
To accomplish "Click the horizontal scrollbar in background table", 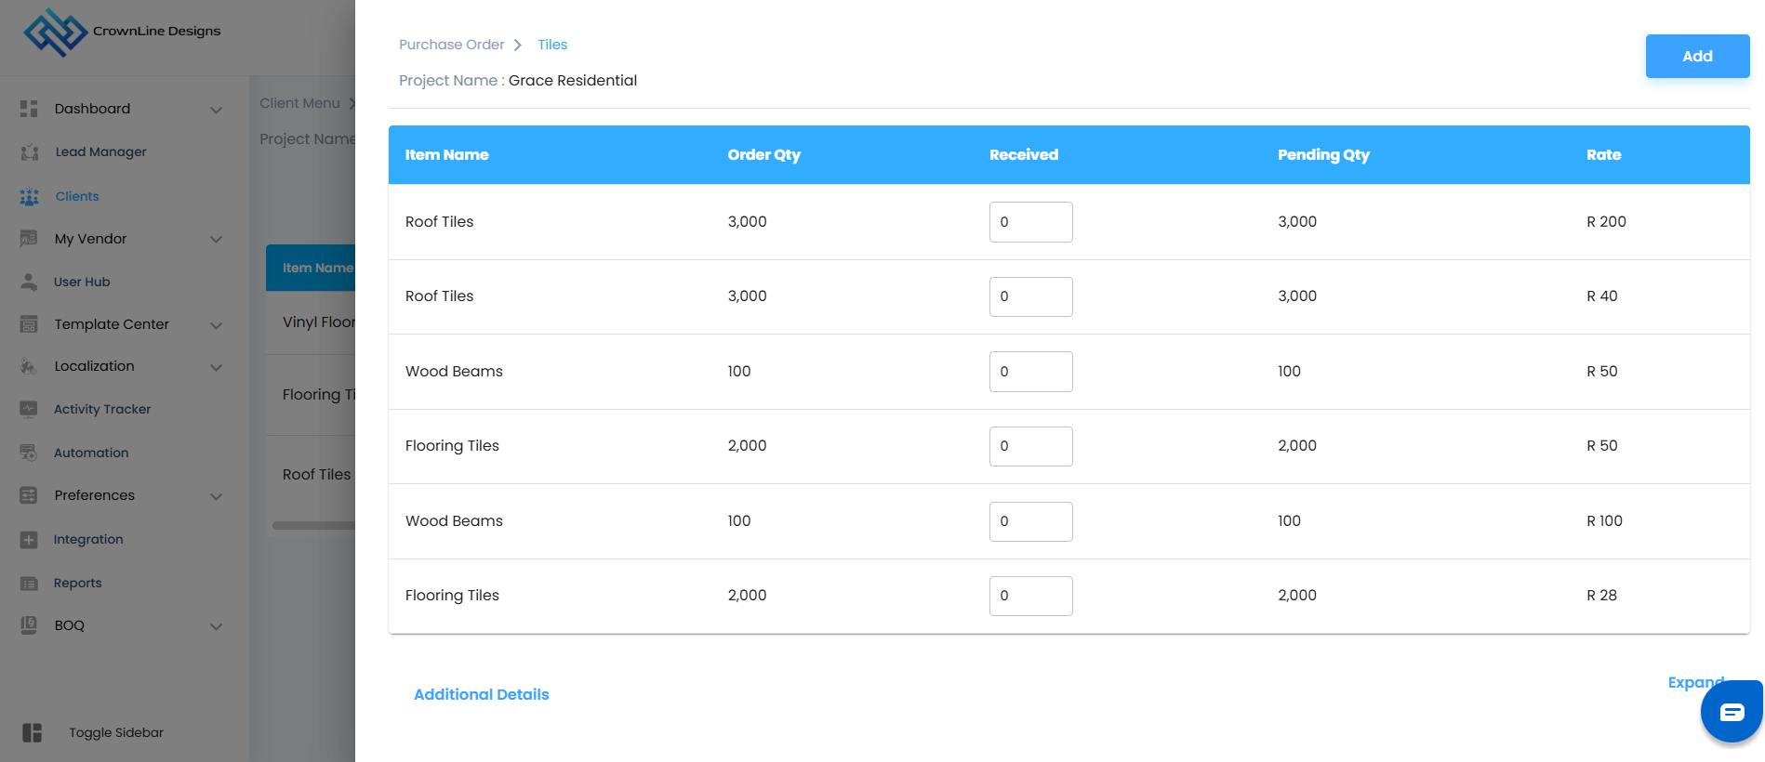I will coord(313,525).
